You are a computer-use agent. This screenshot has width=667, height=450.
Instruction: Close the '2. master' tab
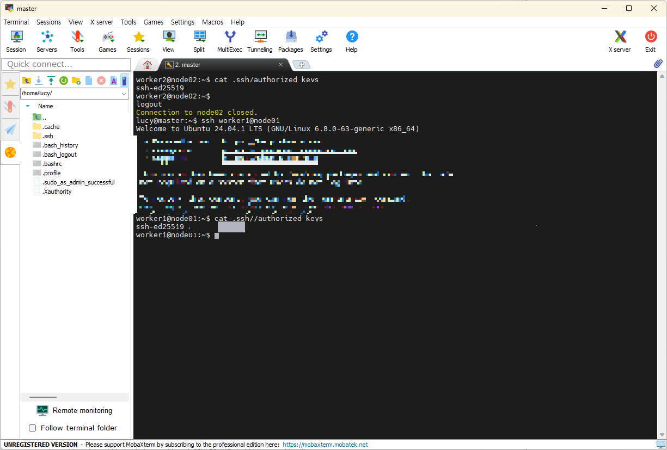click(281, 65)
